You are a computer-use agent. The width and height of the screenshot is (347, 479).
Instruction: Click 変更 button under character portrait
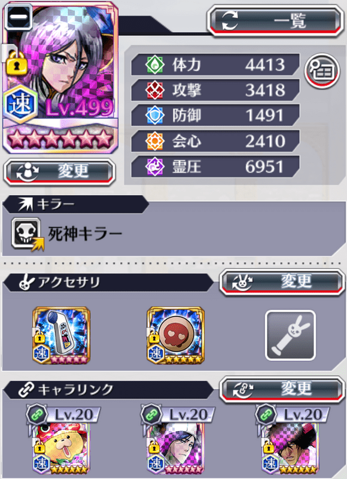tap(59, 171)
